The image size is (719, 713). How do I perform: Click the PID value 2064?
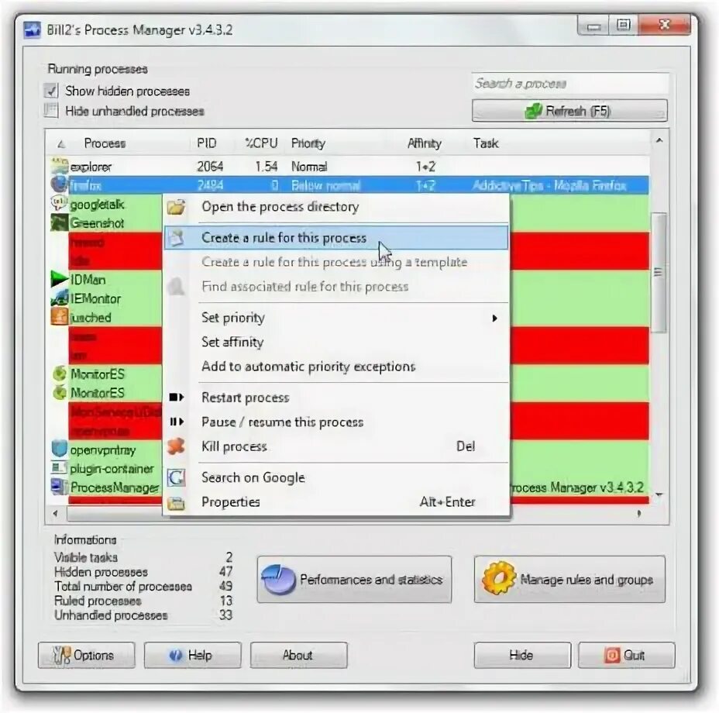coord(210,166)
